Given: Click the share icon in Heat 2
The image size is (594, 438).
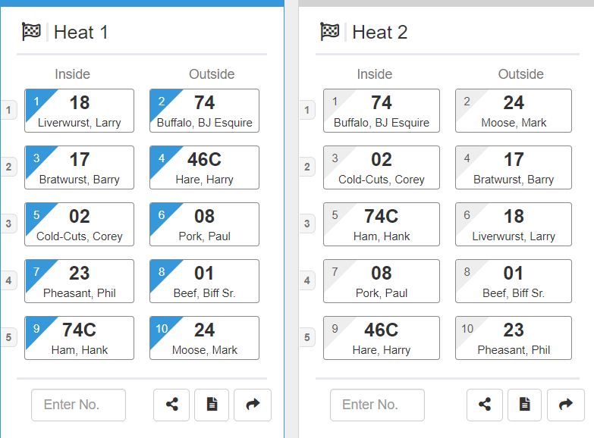Looking at the screenshot, I should pos(485,405).
